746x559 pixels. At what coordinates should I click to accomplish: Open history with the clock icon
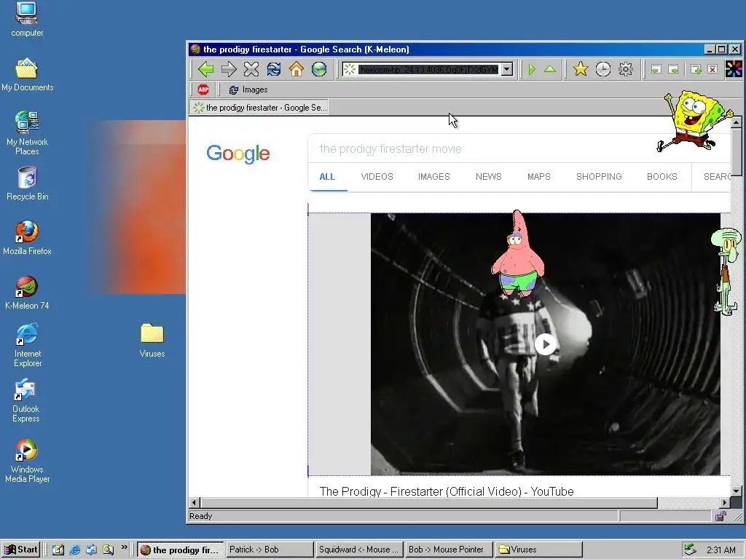[602, 69]
